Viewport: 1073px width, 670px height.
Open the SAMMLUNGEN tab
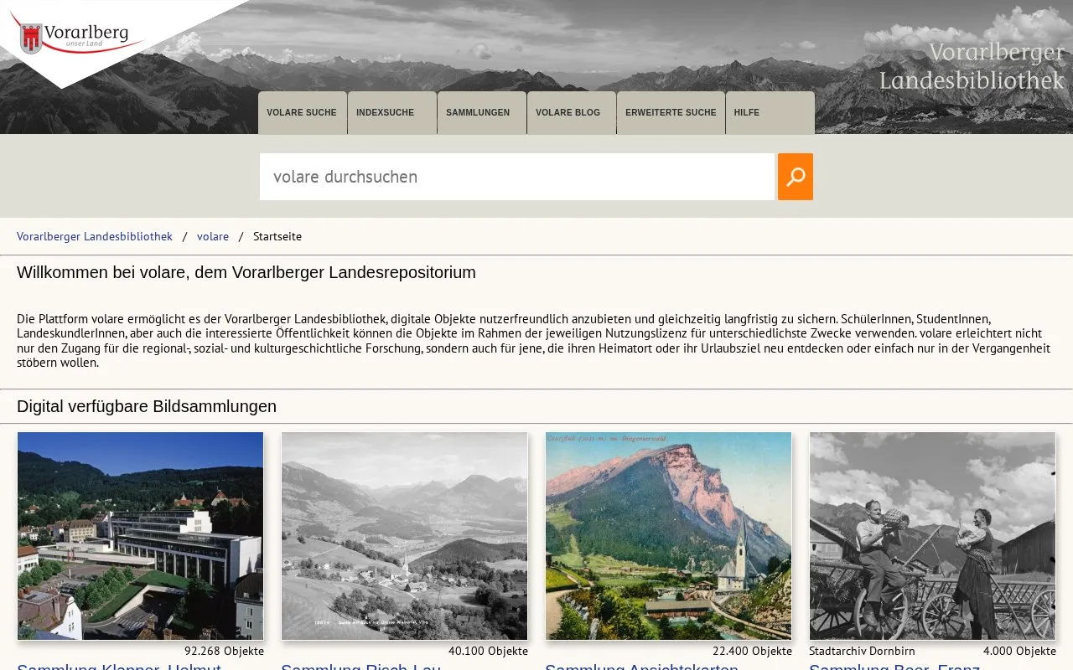481,112
